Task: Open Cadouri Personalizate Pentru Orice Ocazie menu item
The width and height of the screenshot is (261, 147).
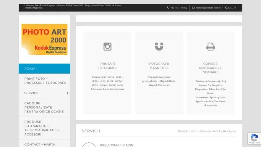Action: (x=44, y=107)
